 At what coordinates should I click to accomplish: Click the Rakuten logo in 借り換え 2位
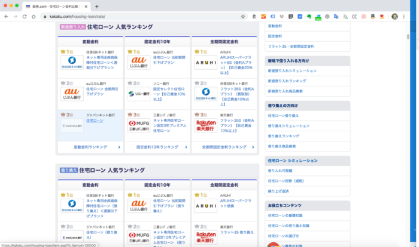click(206, 237)
